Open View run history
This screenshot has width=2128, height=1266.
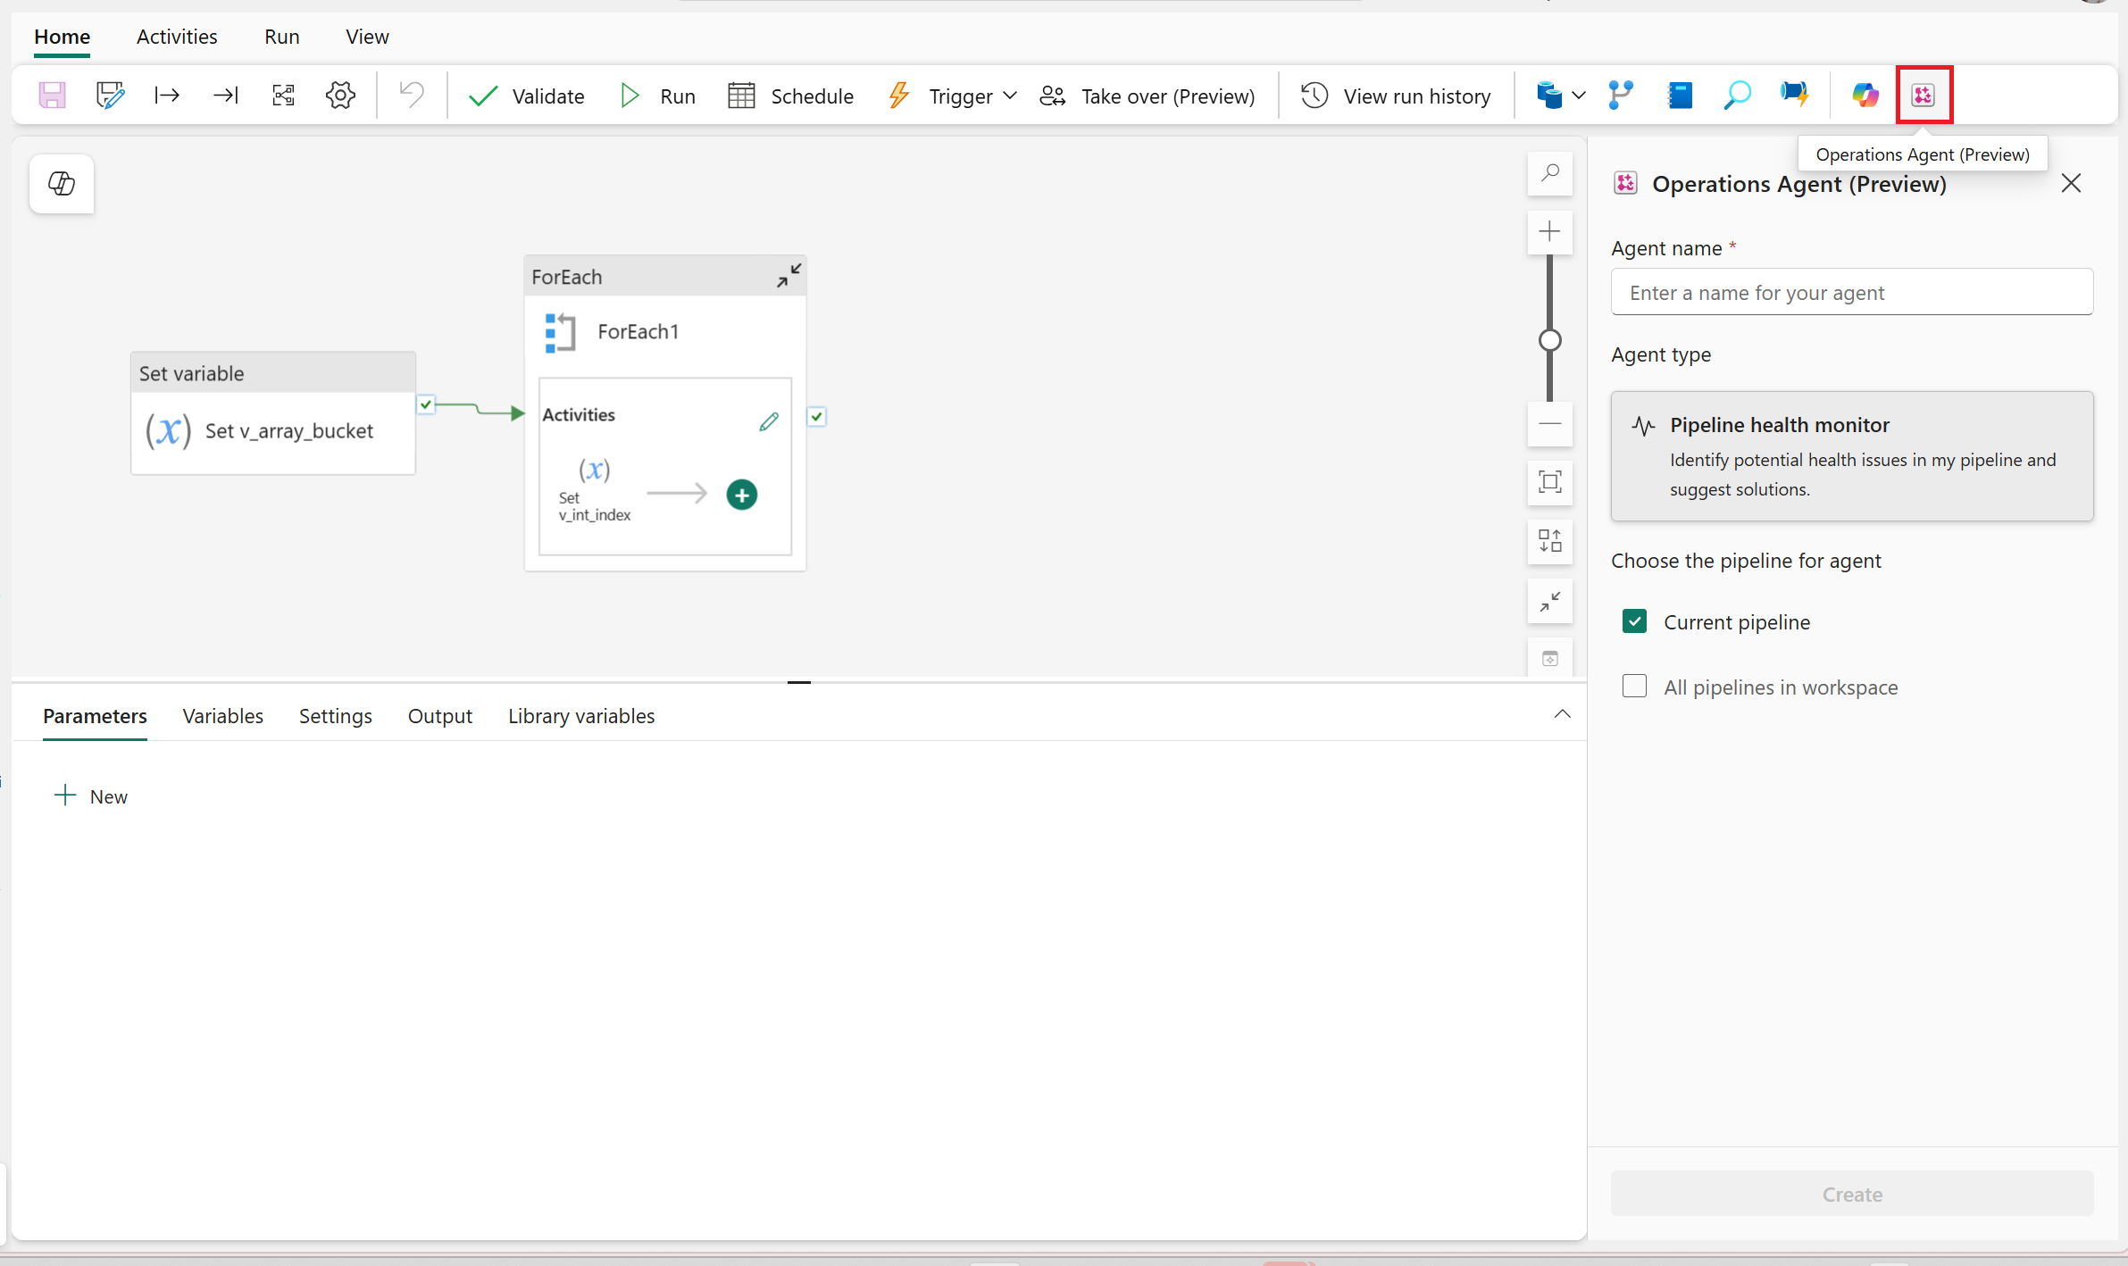click(1396, 96)
